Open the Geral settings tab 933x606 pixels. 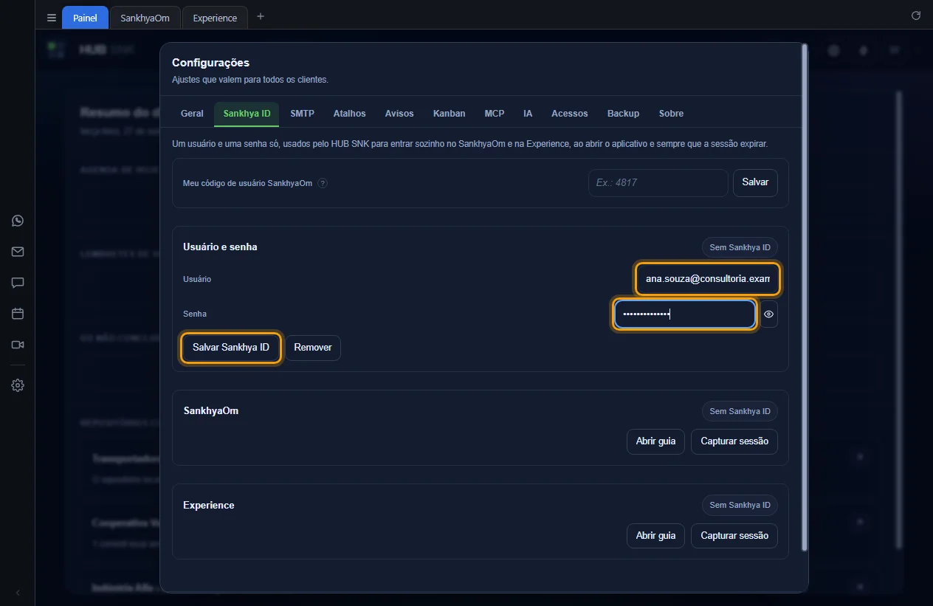click(x=192, y=114)
